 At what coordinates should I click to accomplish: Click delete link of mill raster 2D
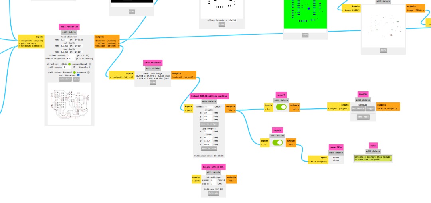click(72, 32)
